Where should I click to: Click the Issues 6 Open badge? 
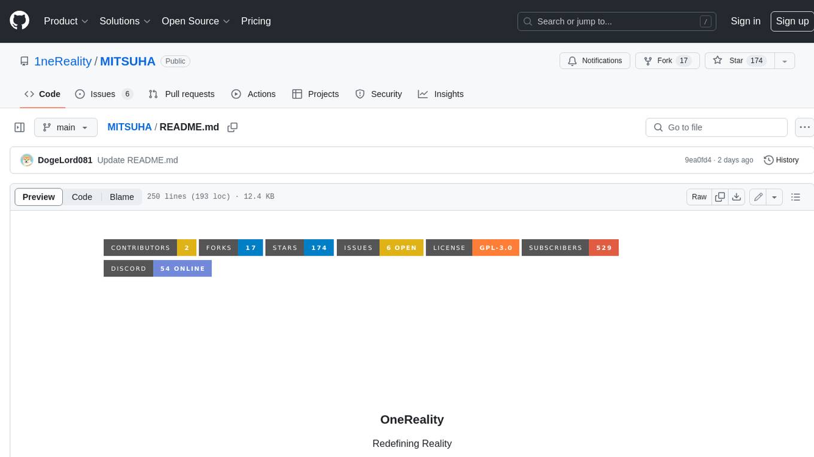380,248
